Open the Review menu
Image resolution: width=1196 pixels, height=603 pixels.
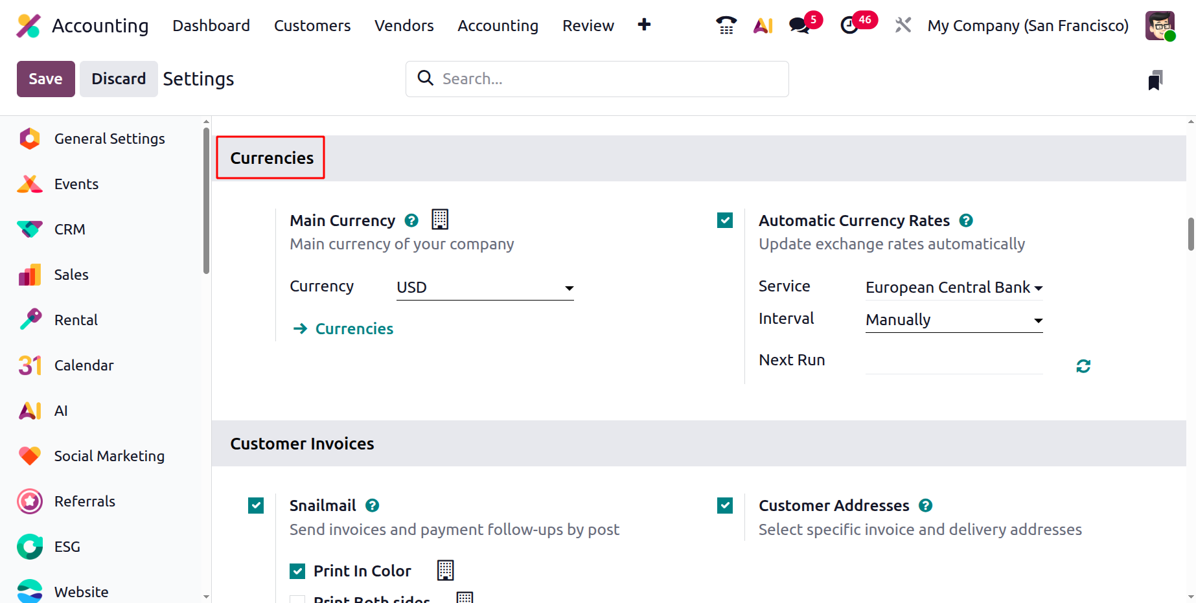[x=588, y=25]
